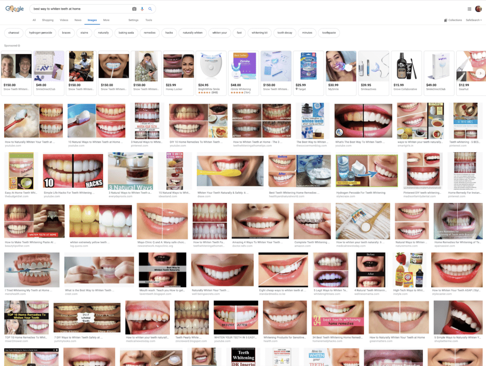Click the Google logo

coord(15,9)
